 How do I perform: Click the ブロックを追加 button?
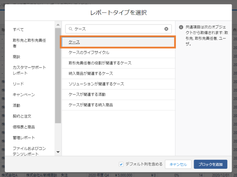pyautogui.click(x=210, y=164)
